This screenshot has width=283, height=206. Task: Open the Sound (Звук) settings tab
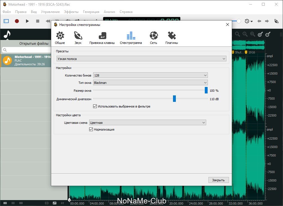coord(78,38)
